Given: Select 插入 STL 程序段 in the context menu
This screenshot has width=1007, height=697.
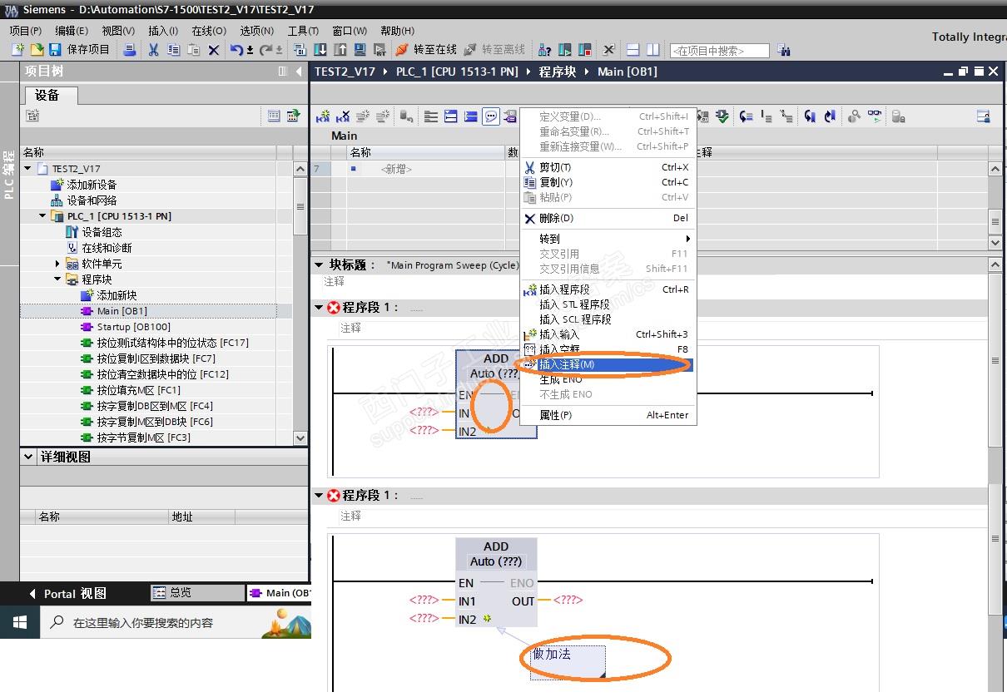Looking at the screenshot, I should pos(608,304).
